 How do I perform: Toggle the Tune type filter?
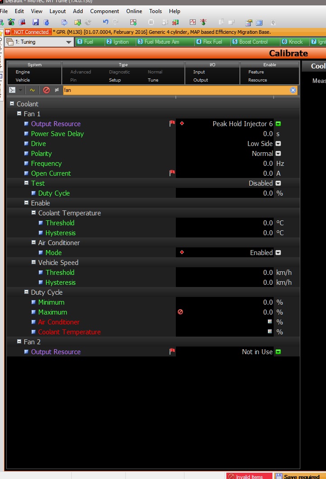click(x=153, y=80)
